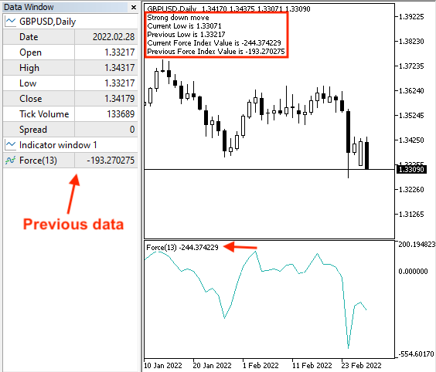436x372 pixels.
Task: Click the Date value 2022.02.28
Action: click(x=114, y=36)
